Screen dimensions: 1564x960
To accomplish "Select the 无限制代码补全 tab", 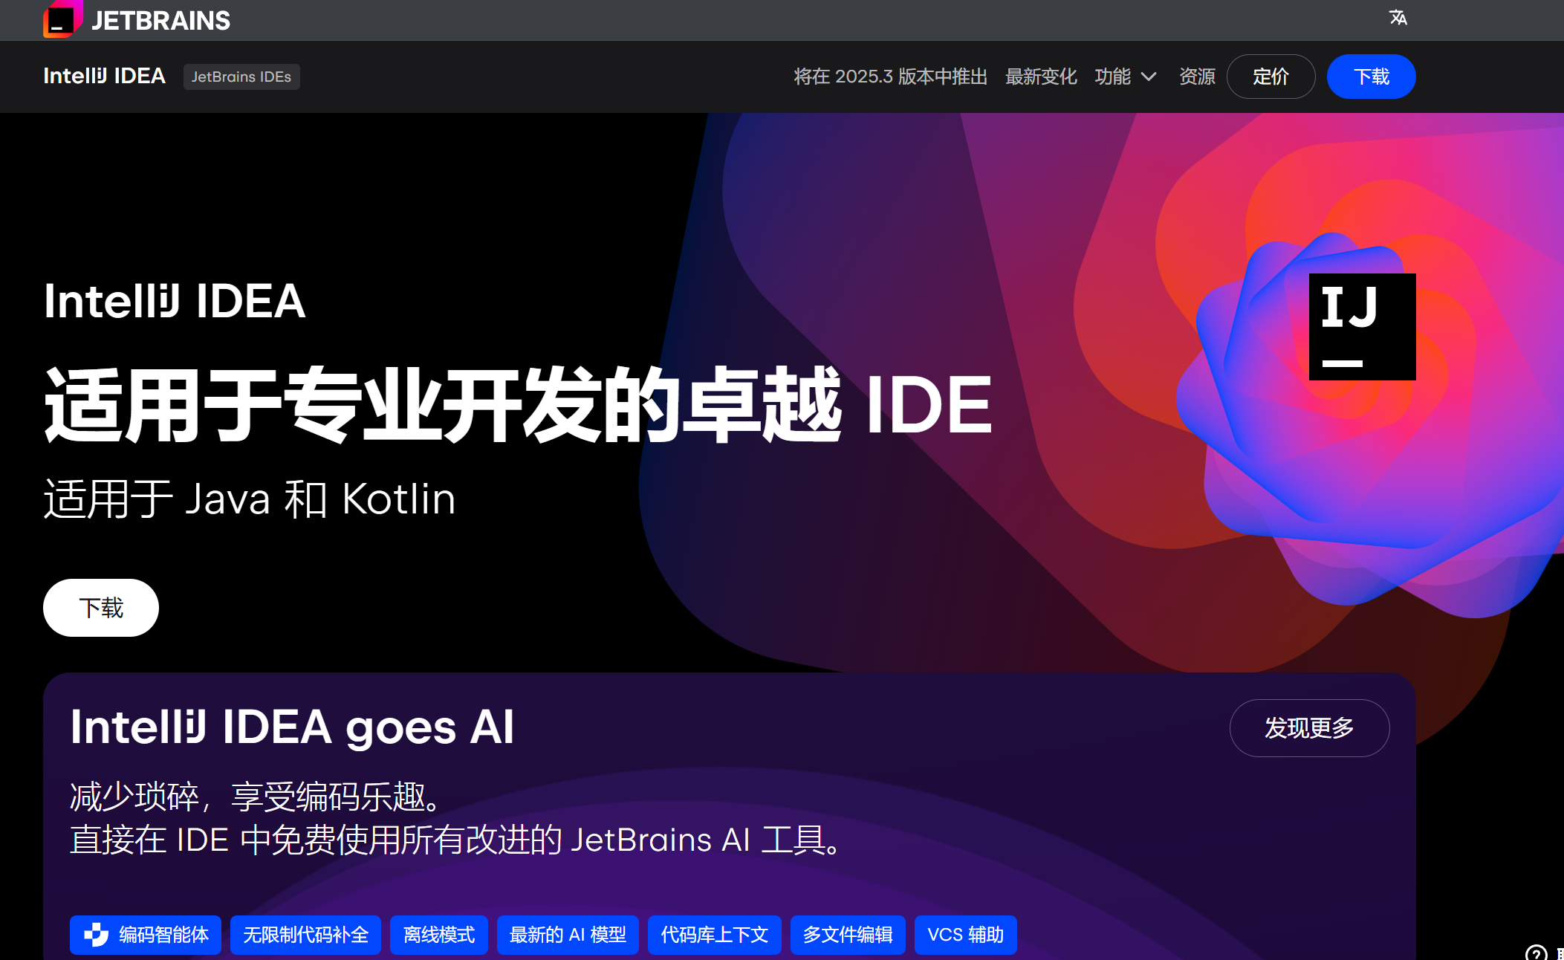I will [x=305, y=935].
